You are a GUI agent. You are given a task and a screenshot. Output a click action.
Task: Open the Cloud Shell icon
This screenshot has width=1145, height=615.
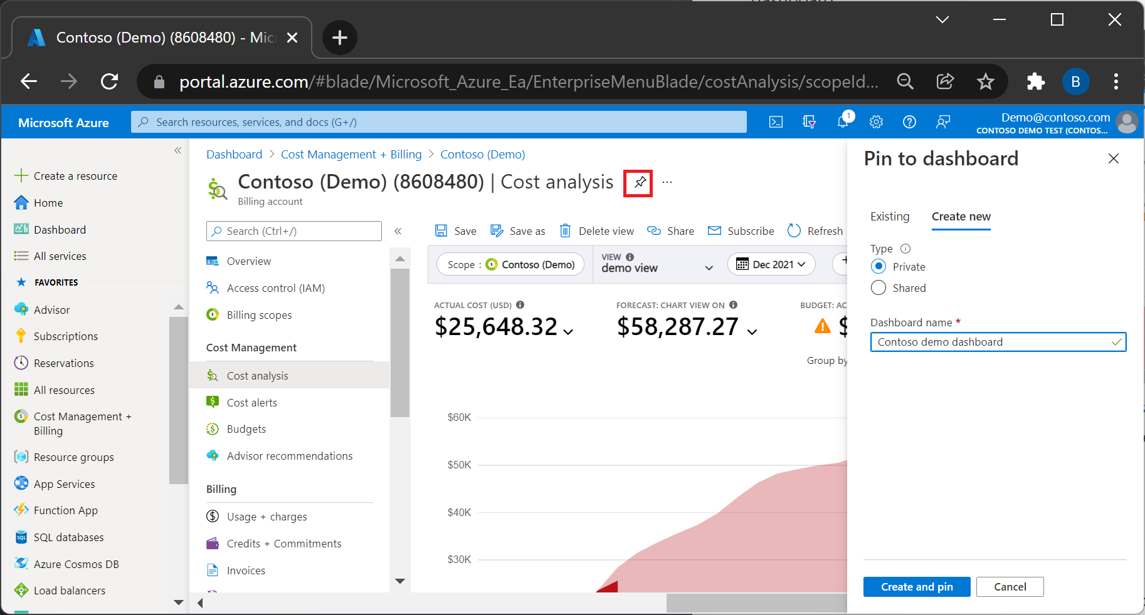[776, 122]
